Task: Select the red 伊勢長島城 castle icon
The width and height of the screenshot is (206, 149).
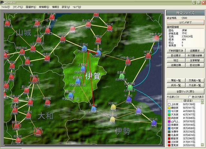Action: coord(156,38)
